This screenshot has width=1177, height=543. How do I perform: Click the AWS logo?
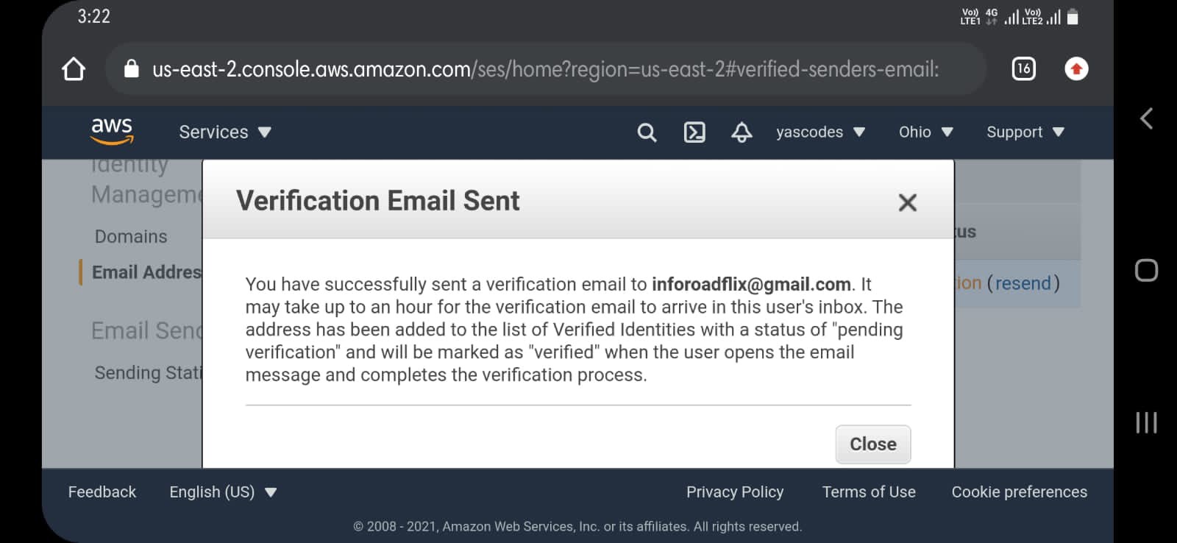pyautogui.click(x=112, y=132)
